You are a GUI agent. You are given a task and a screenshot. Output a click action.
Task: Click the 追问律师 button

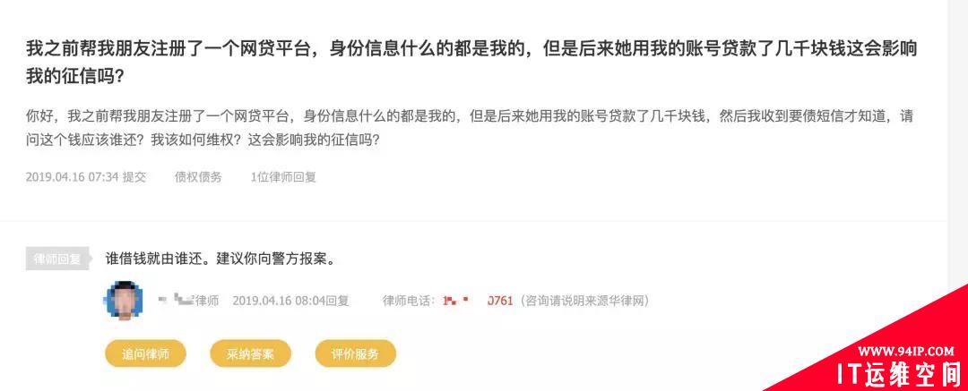(146, 354)
